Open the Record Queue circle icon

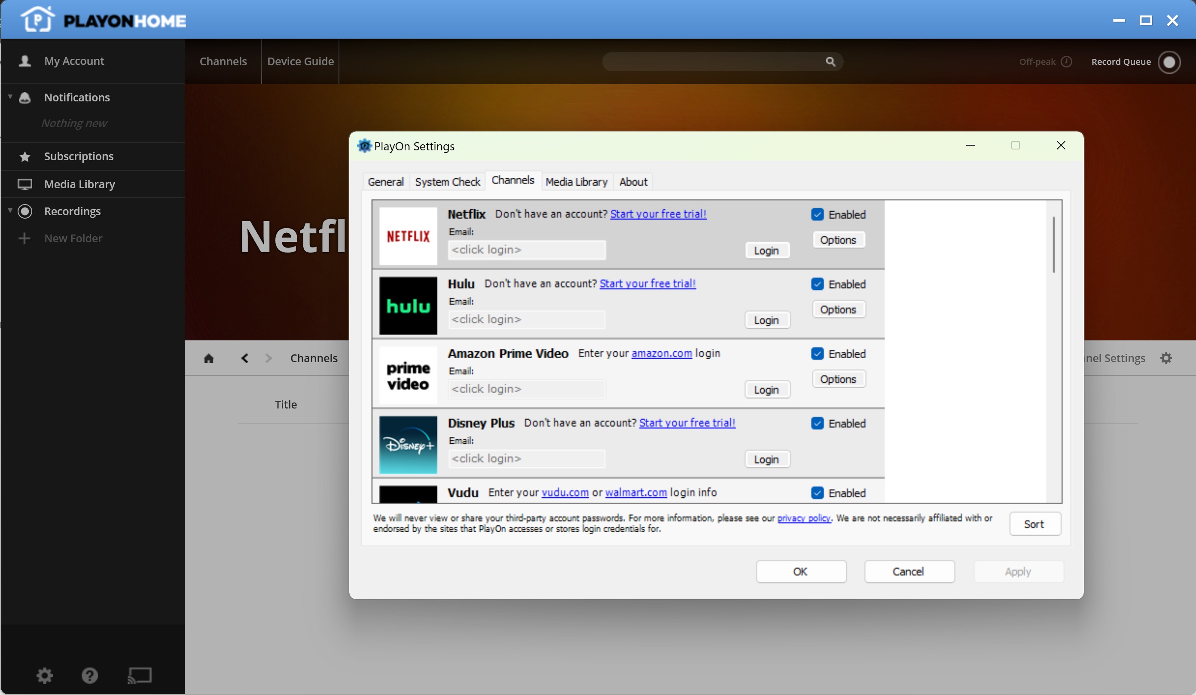pos(1169,62)
